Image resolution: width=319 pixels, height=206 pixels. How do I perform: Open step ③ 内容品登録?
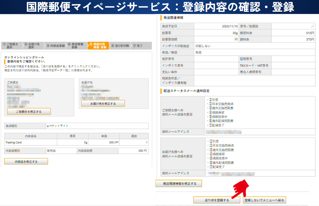55,46
